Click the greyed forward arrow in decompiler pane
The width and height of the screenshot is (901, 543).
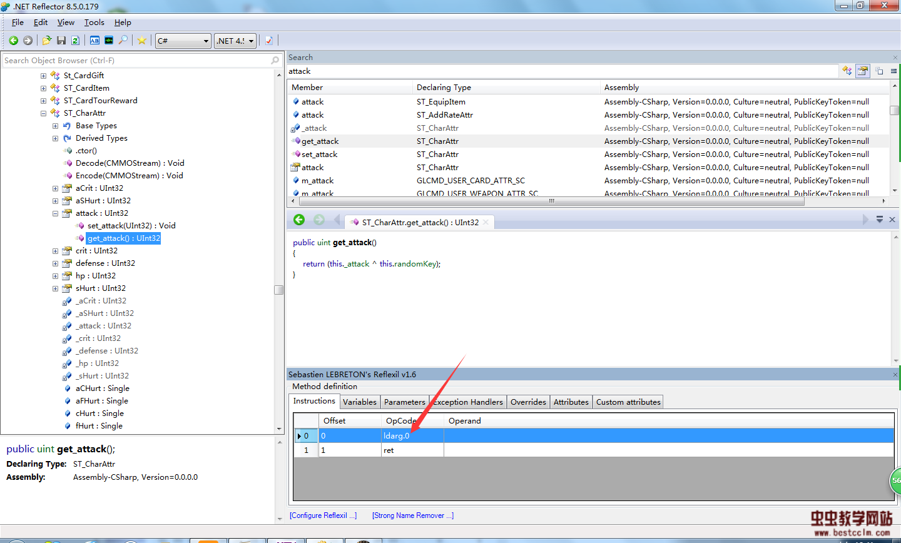coord(319,220)
